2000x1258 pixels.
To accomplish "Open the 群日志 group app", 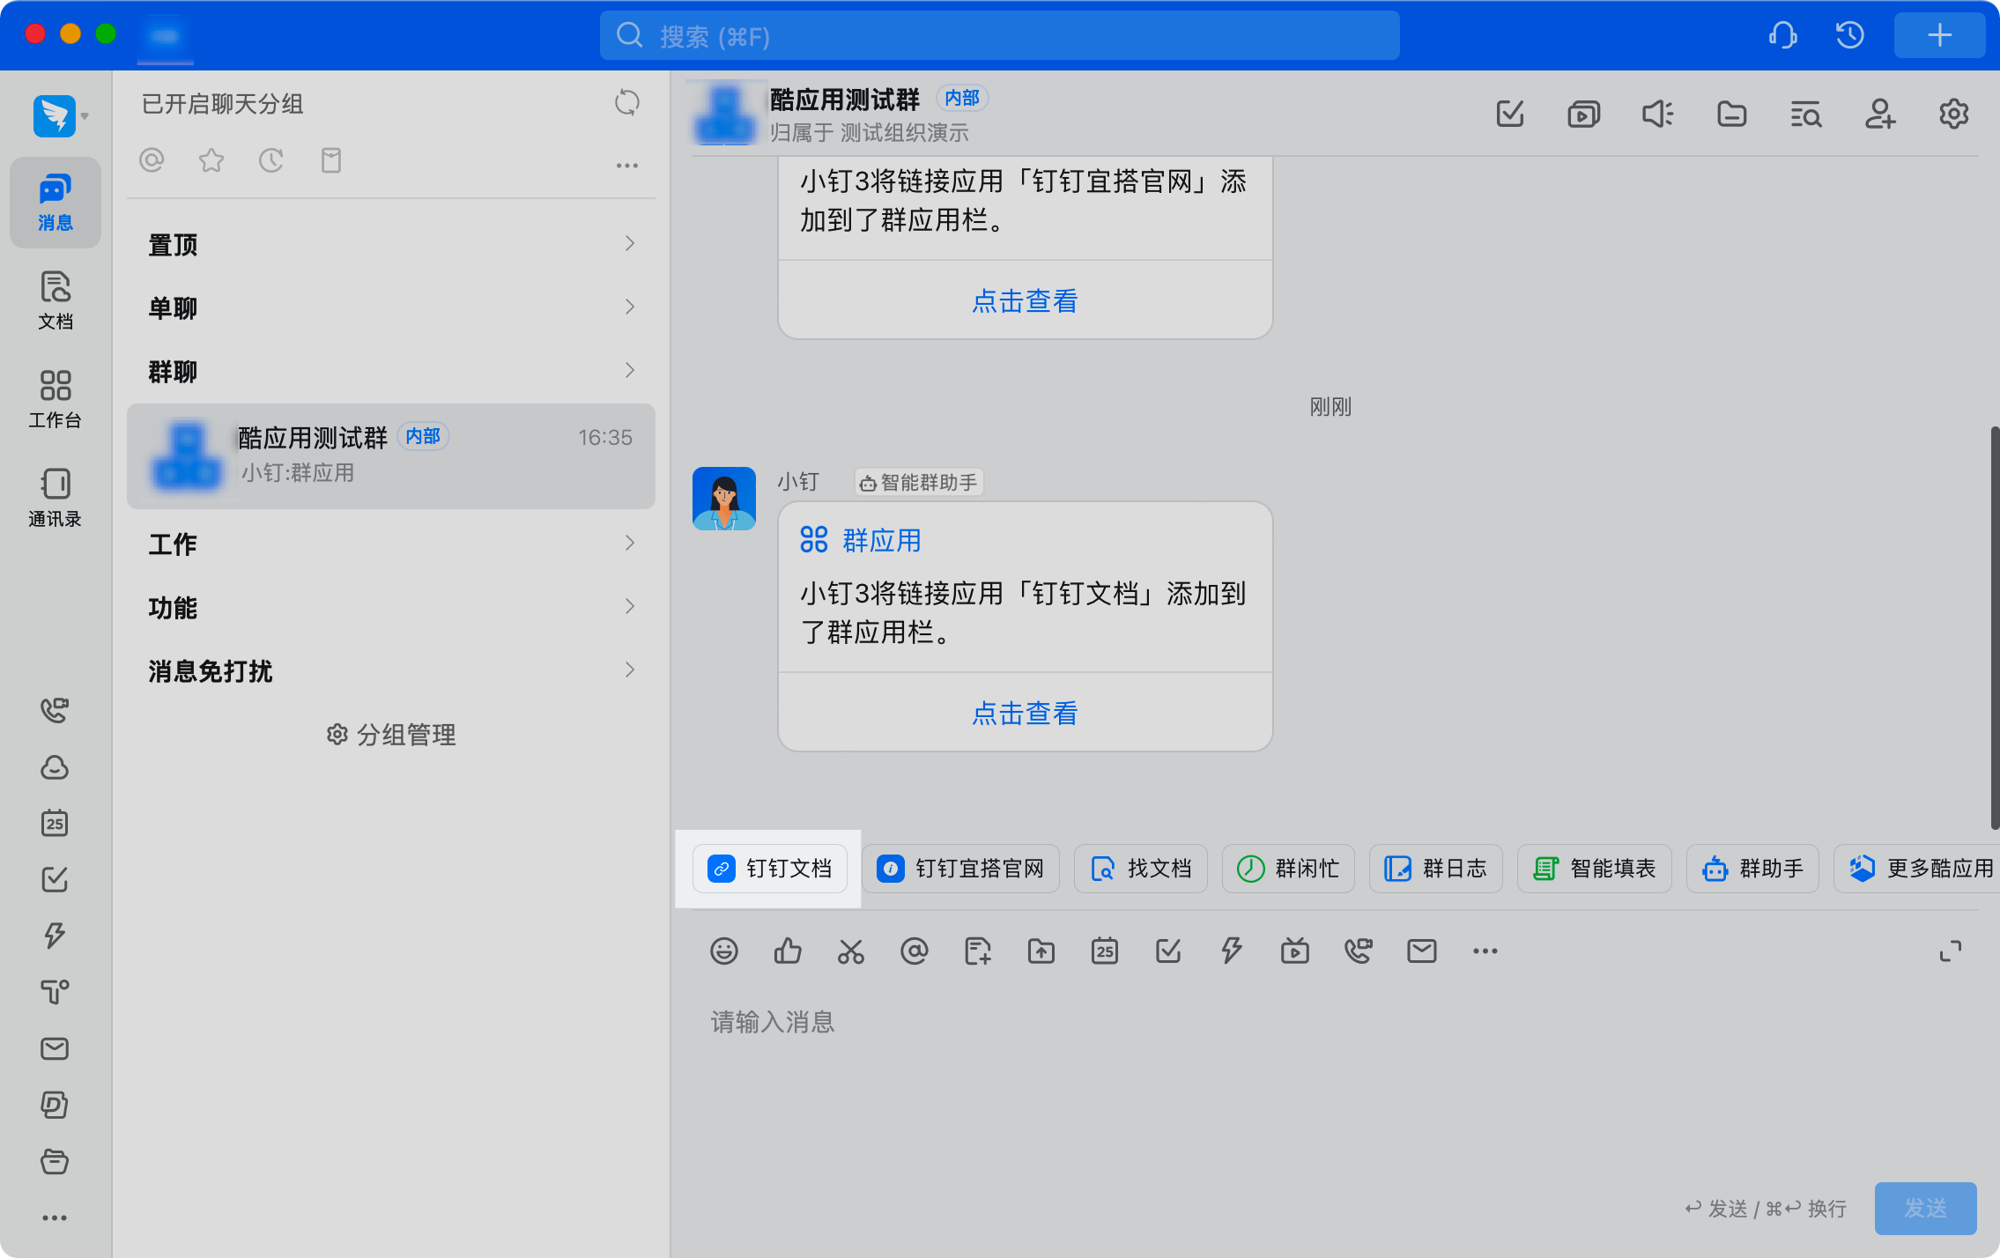I will coord(1436,869).
